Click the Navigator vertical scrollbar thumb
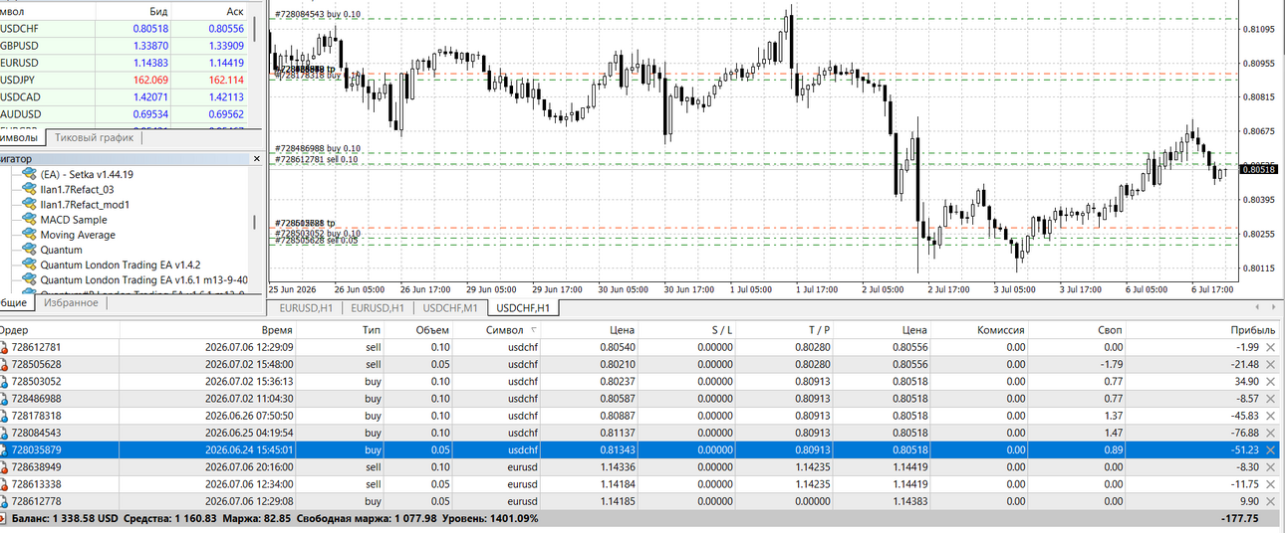This screenshot has height=533, width=1285. pos(255,223)
